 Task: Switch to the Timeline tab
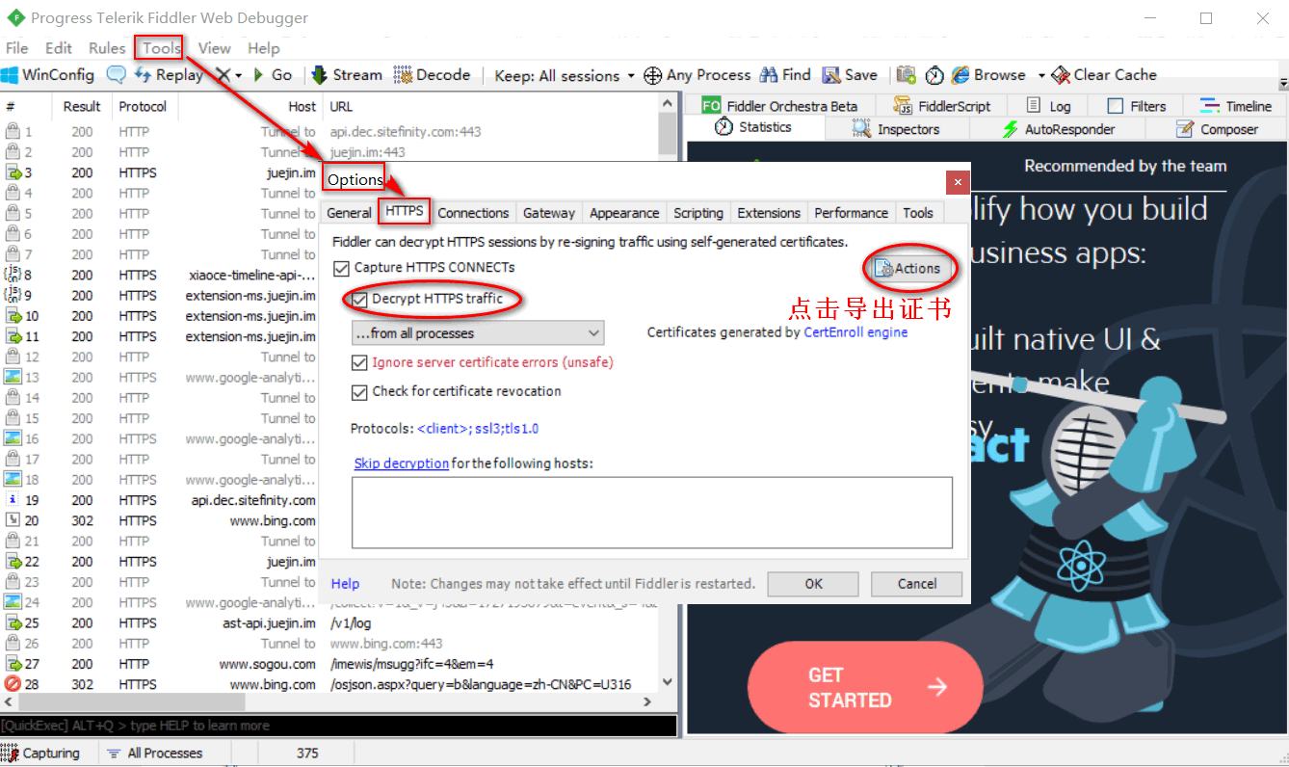tap(1236, 106)
